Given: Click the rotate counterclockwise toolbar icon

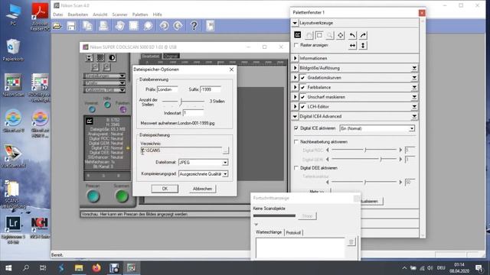Looking at the screenshot, I should (x=164, y=26).
